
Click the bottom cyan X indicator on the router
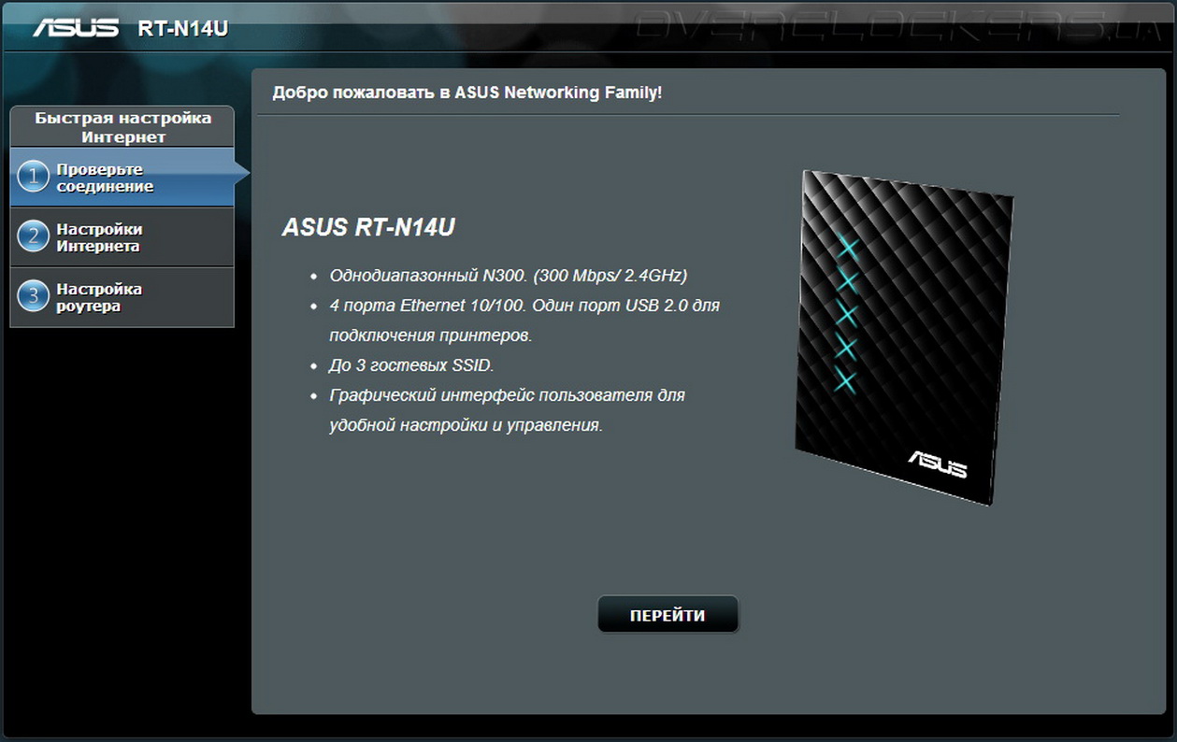[x=844, y=381]
